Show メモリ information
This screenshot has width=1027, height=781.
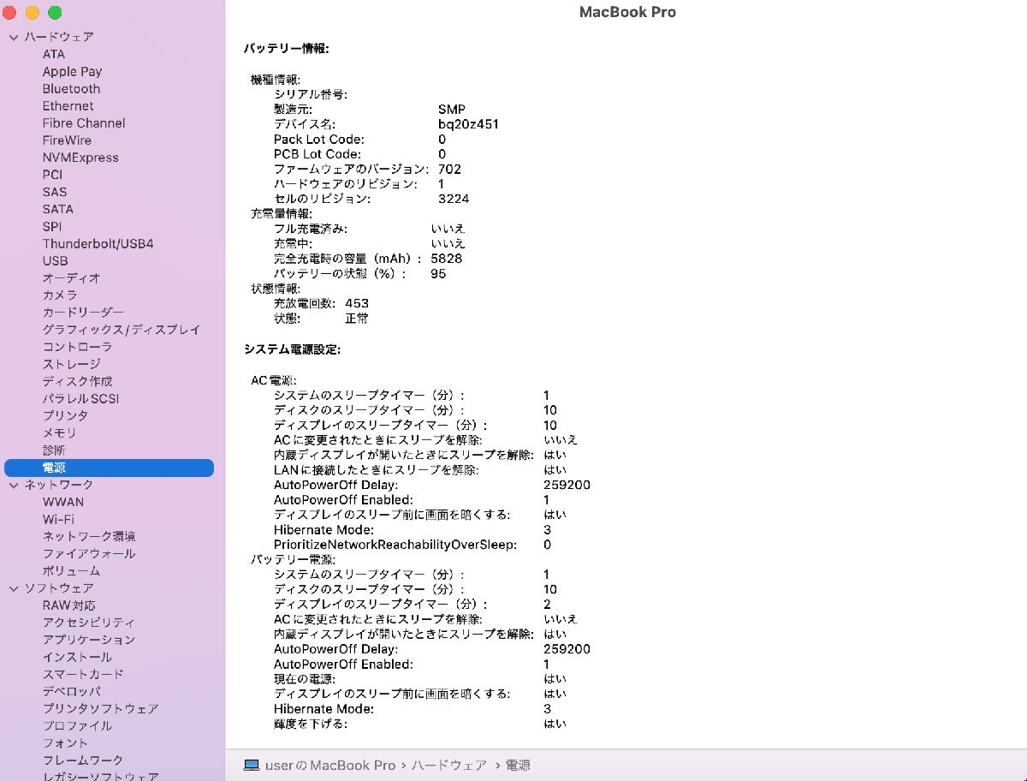pyautogui.click(x=60, y=432)
